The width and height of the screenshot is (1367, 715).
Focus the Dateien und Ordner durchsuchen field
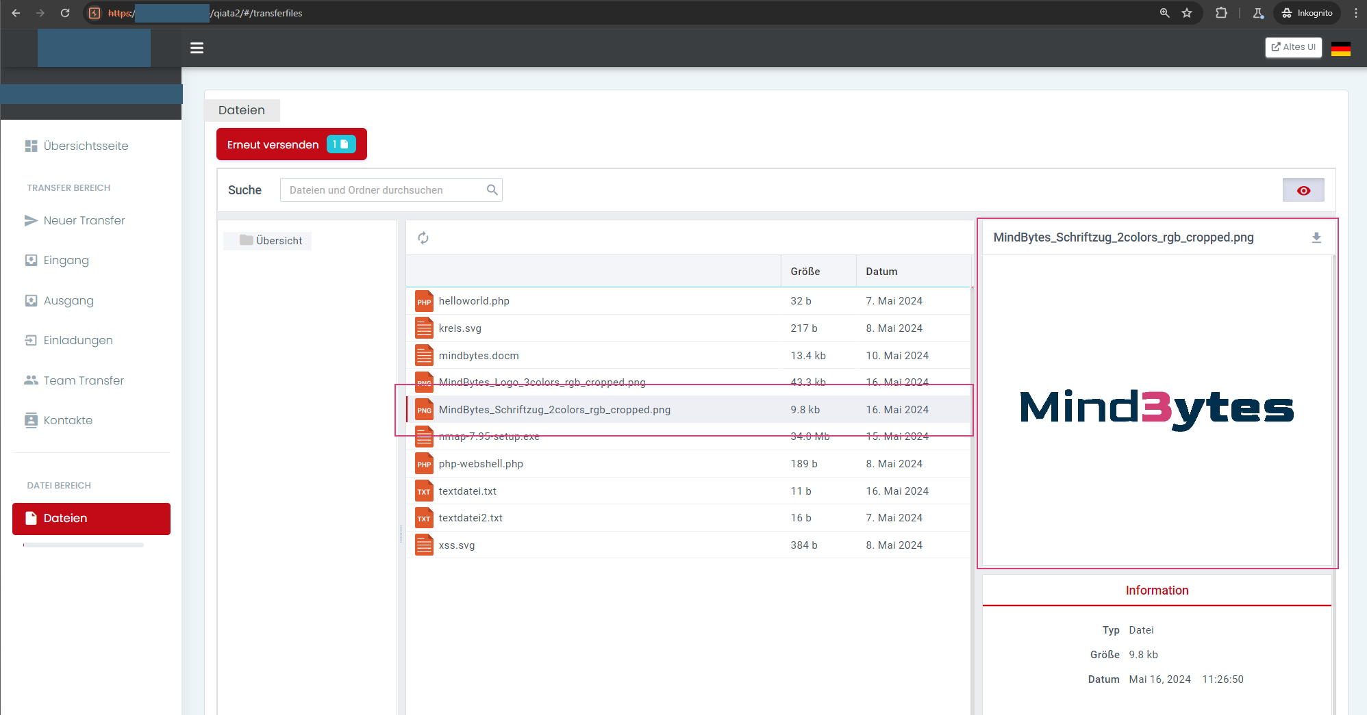(x=391, y=190)
